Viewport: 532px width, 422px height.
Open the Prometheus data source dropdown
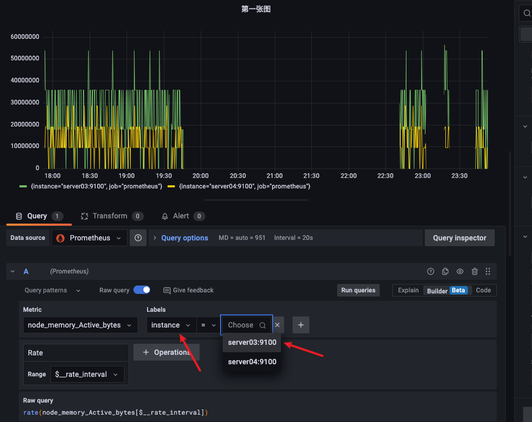[x=89, y=238]
